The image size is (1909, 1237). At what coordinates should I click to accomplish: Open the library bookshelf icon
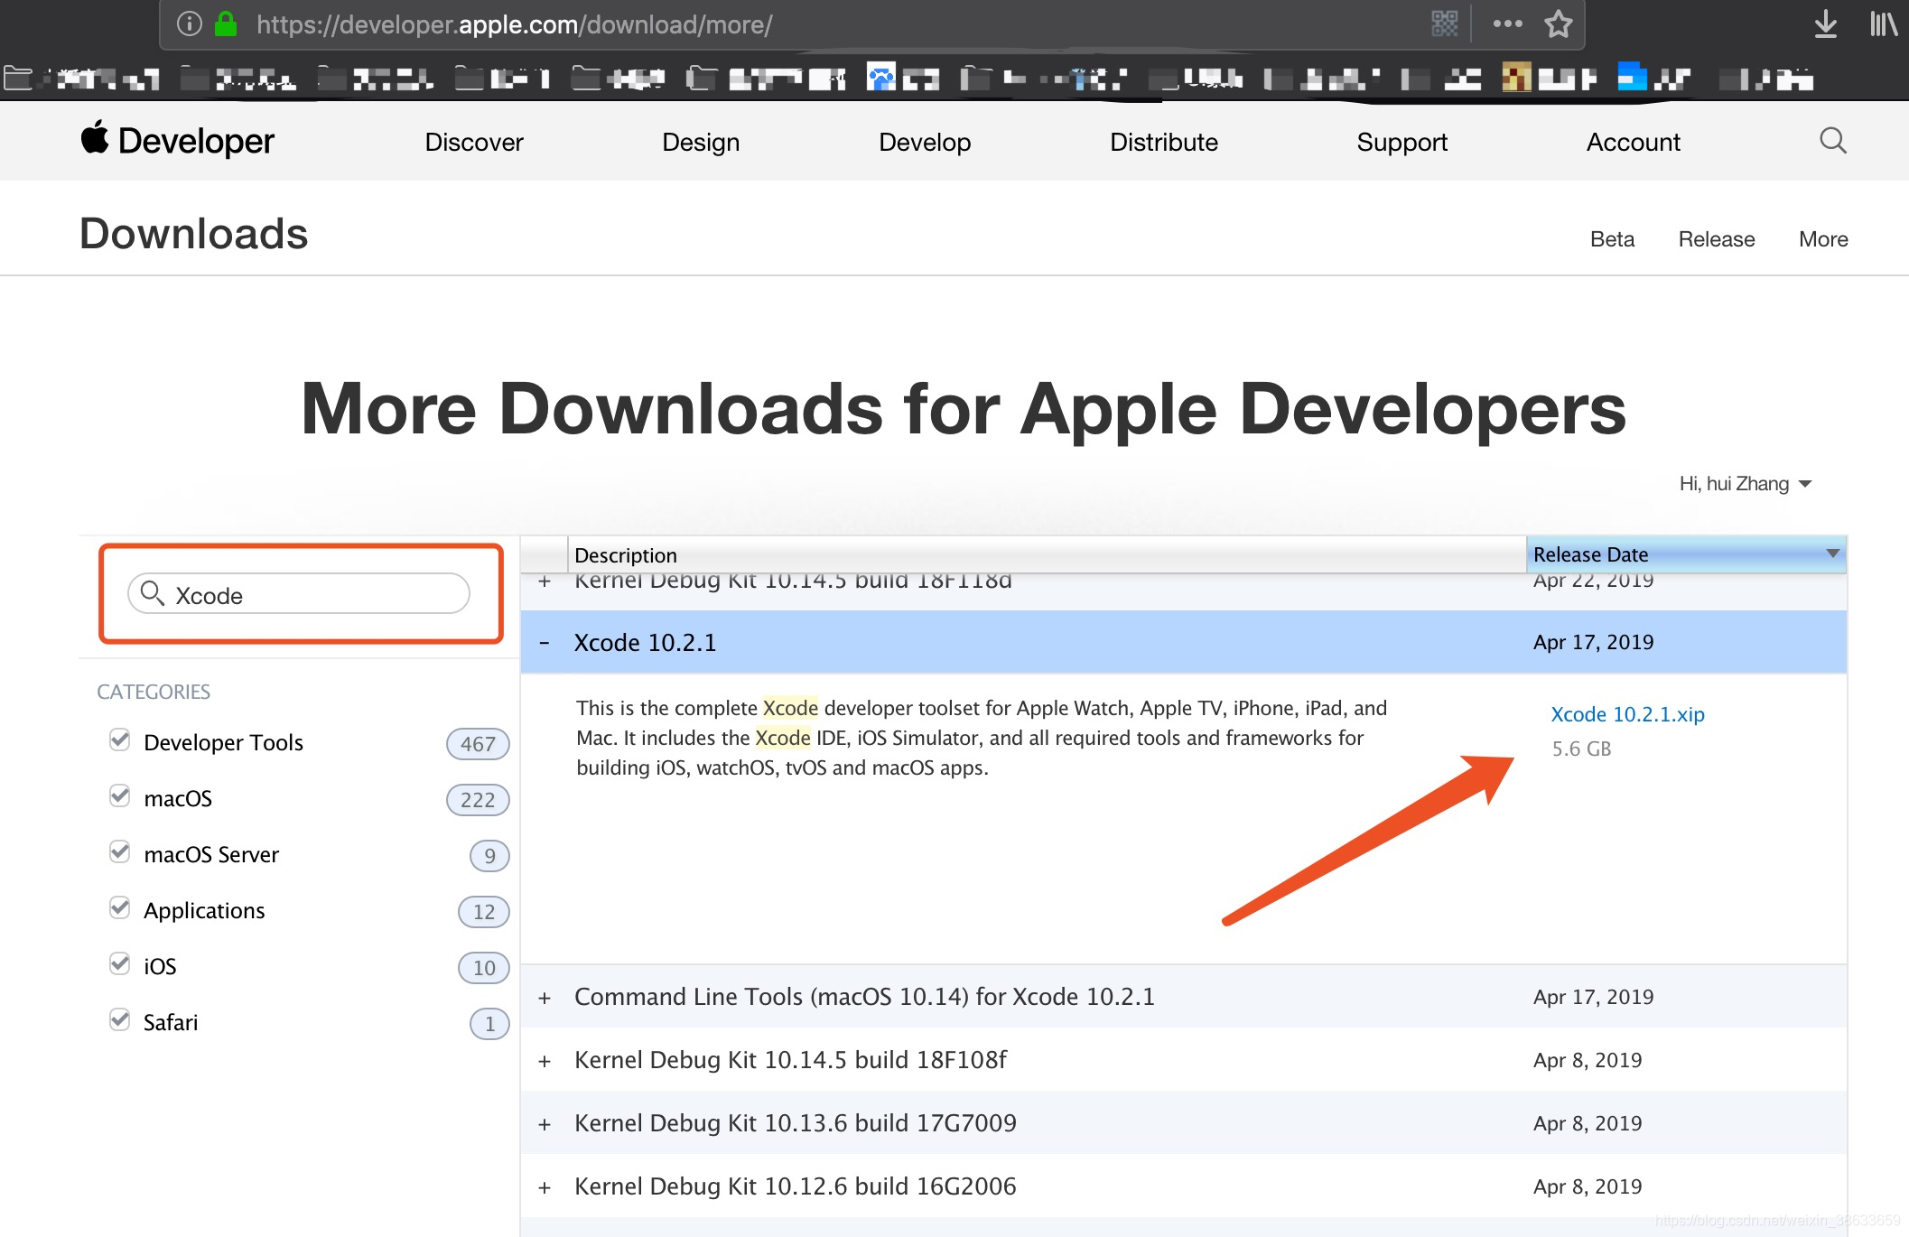(1883, 24)
